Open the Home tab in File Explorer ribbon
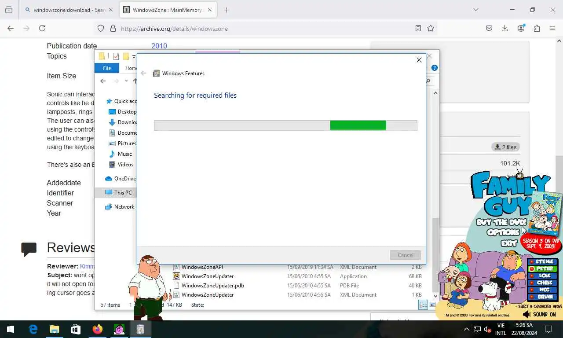The image size is (563, 338). click(x=130, y=68)
